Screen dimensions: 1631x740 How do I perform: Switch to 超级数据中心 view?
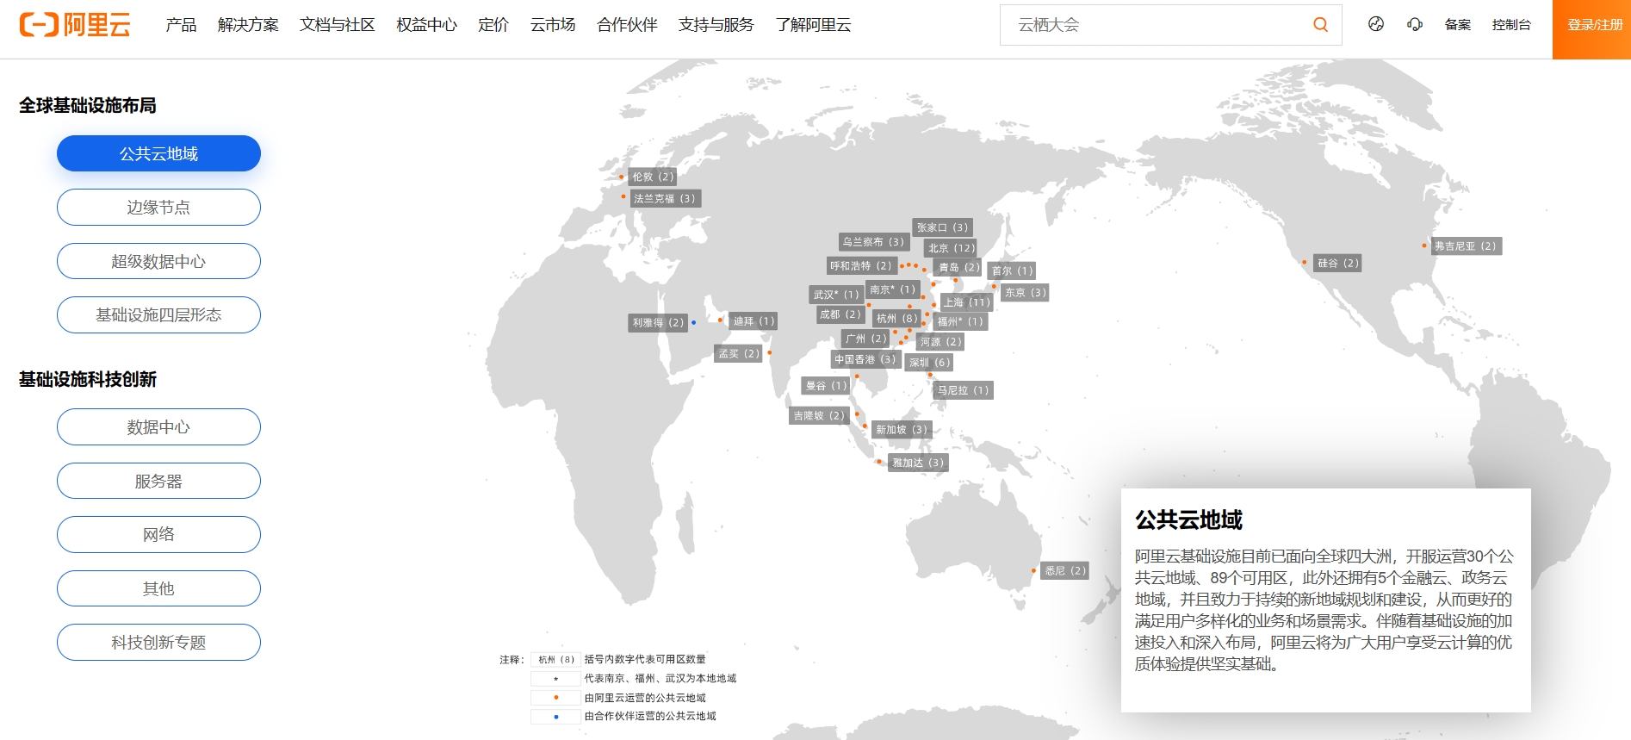click(158, 261)
